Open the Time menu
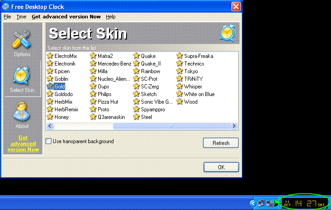This screenshot has width=331, height=210. click(x=21, y=17)
